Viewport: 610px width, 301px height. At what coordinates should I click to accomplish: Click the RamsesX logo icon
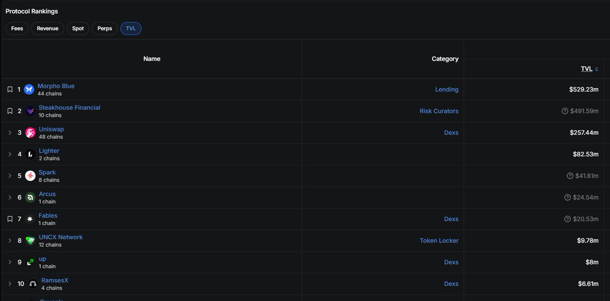(x=33, y=284)
